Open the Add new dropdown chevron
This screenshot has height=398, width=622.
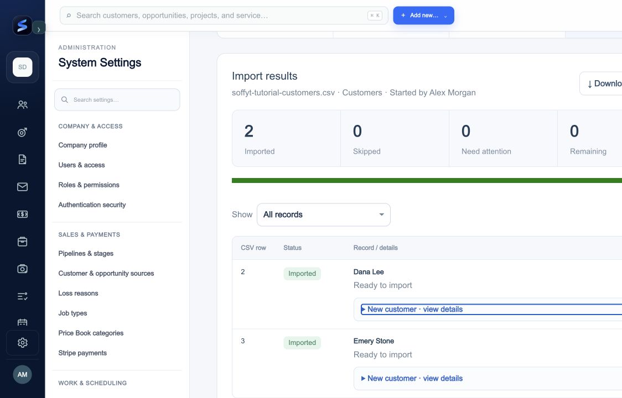[x=445, y=16]
